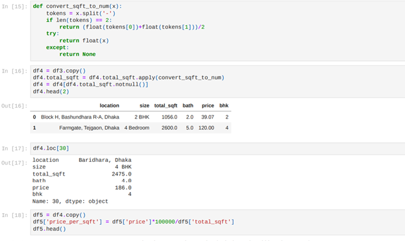Viewport: 405px width, 241px height.
Task: Click the 1056.0 total_sqft cell
Action: point(169,117)
